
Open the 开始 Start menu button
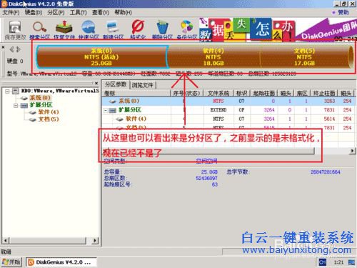[x=11, y=262]
